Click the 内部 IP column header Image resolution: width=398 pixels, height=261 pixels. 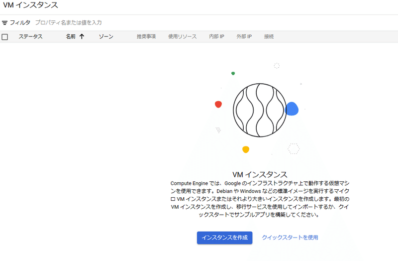[216, 36]
